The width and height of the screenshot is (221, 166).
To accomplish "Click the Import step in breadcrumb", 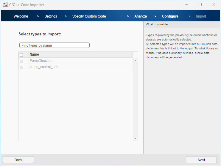I will pos(201,16).
